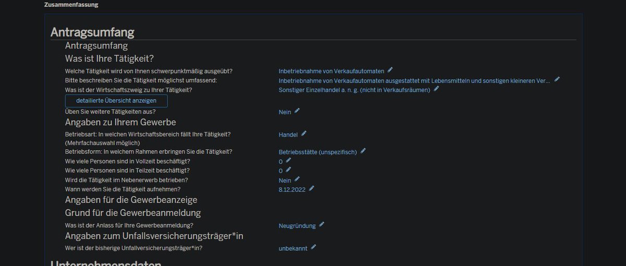
Task: Click label Was ist der Anlass für Gewerbeanmeldung
Action: click(x=129, y=226)
